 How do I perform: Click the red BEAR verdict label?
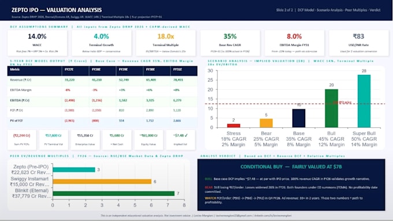pos(209,187)
